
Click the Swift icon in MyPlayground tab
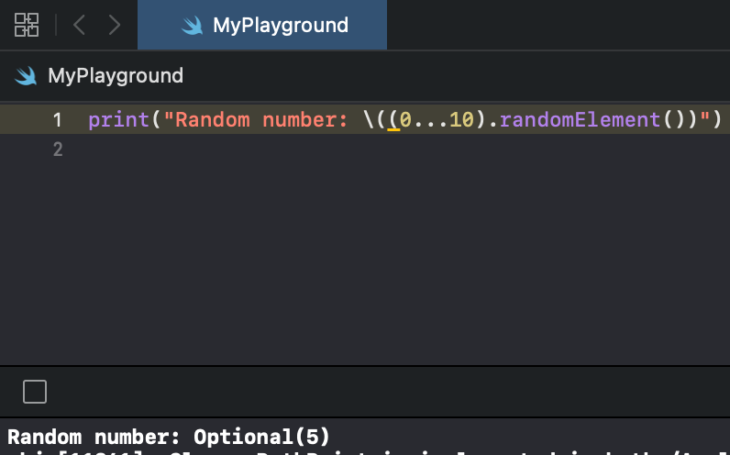(x=193, y=25)
